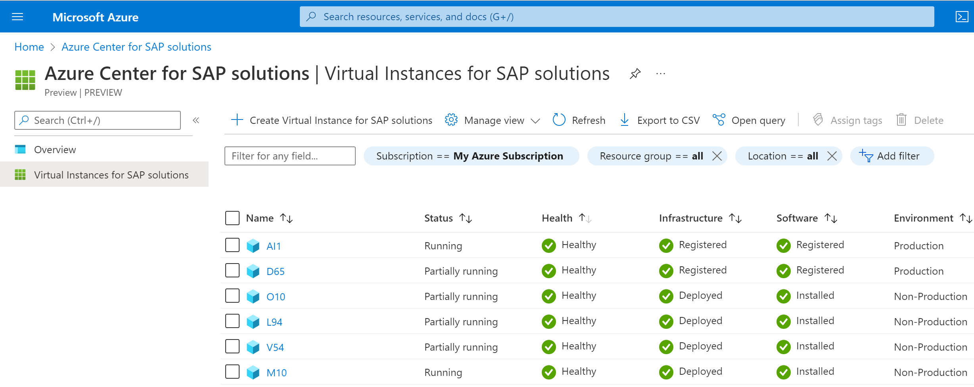Tick the checkbox for the AI1 row
This screenshot has width=974, height=387.
pos(232,245)
